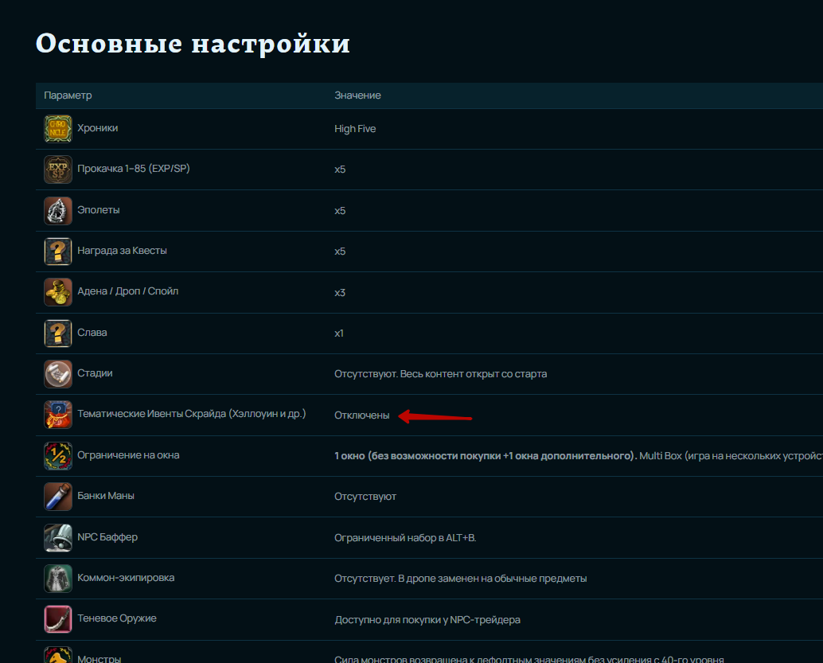Click the Стадии label

(95, 373)
